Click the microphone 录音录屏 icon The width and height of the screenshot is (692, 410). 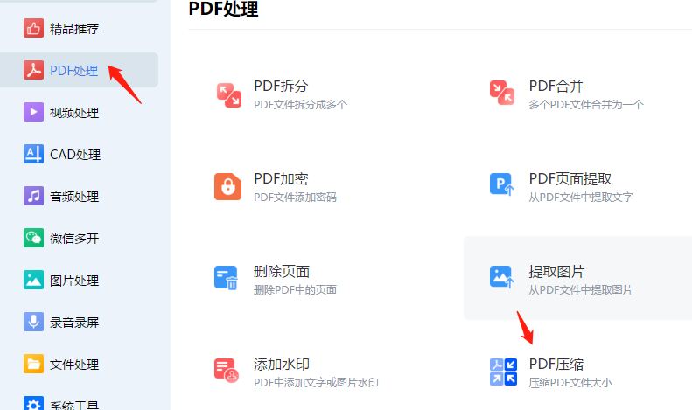click(33, 322)
